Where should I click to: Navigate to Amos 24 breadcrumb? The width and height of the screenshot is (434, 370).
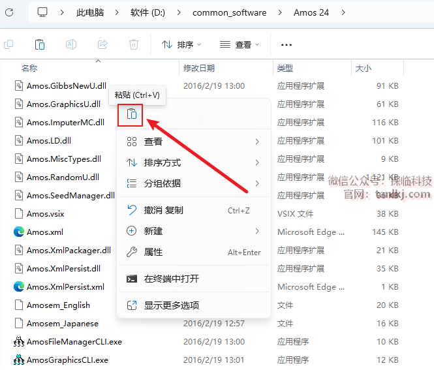click(311, 12)
